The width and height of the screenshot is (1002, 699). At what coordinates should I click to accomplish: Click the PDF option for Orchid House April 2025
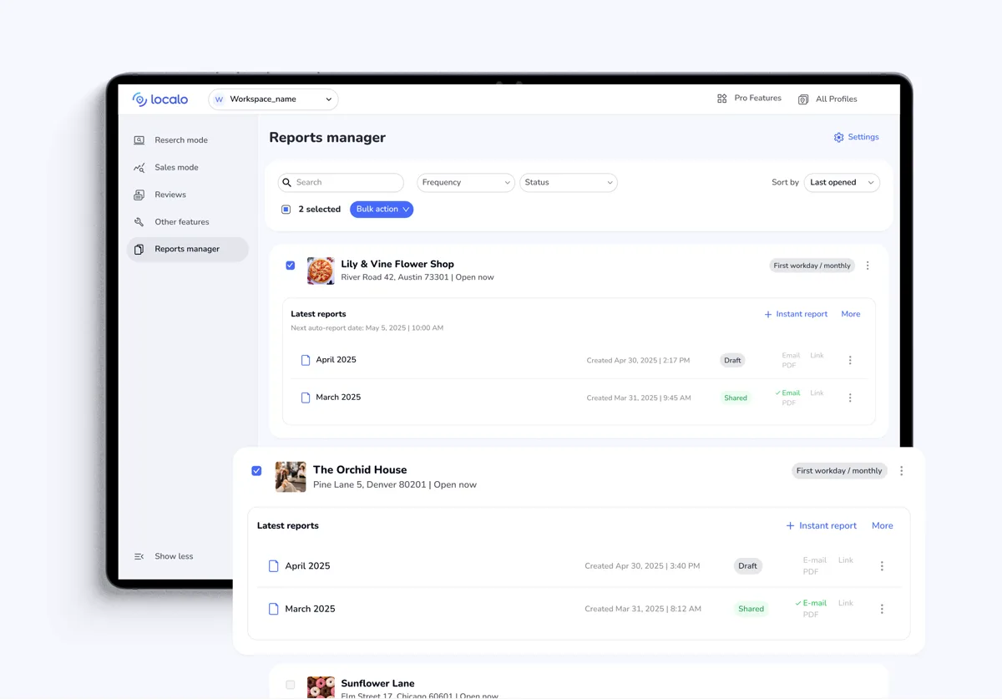pyautogui.click(x=811, y=572)
